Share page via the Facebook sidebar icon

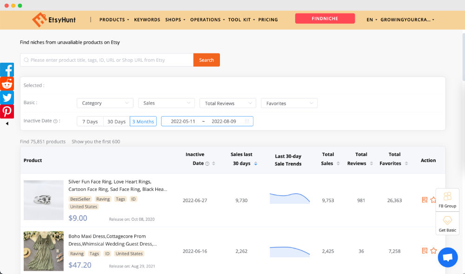pyautogui.click(x=7, y=70)
